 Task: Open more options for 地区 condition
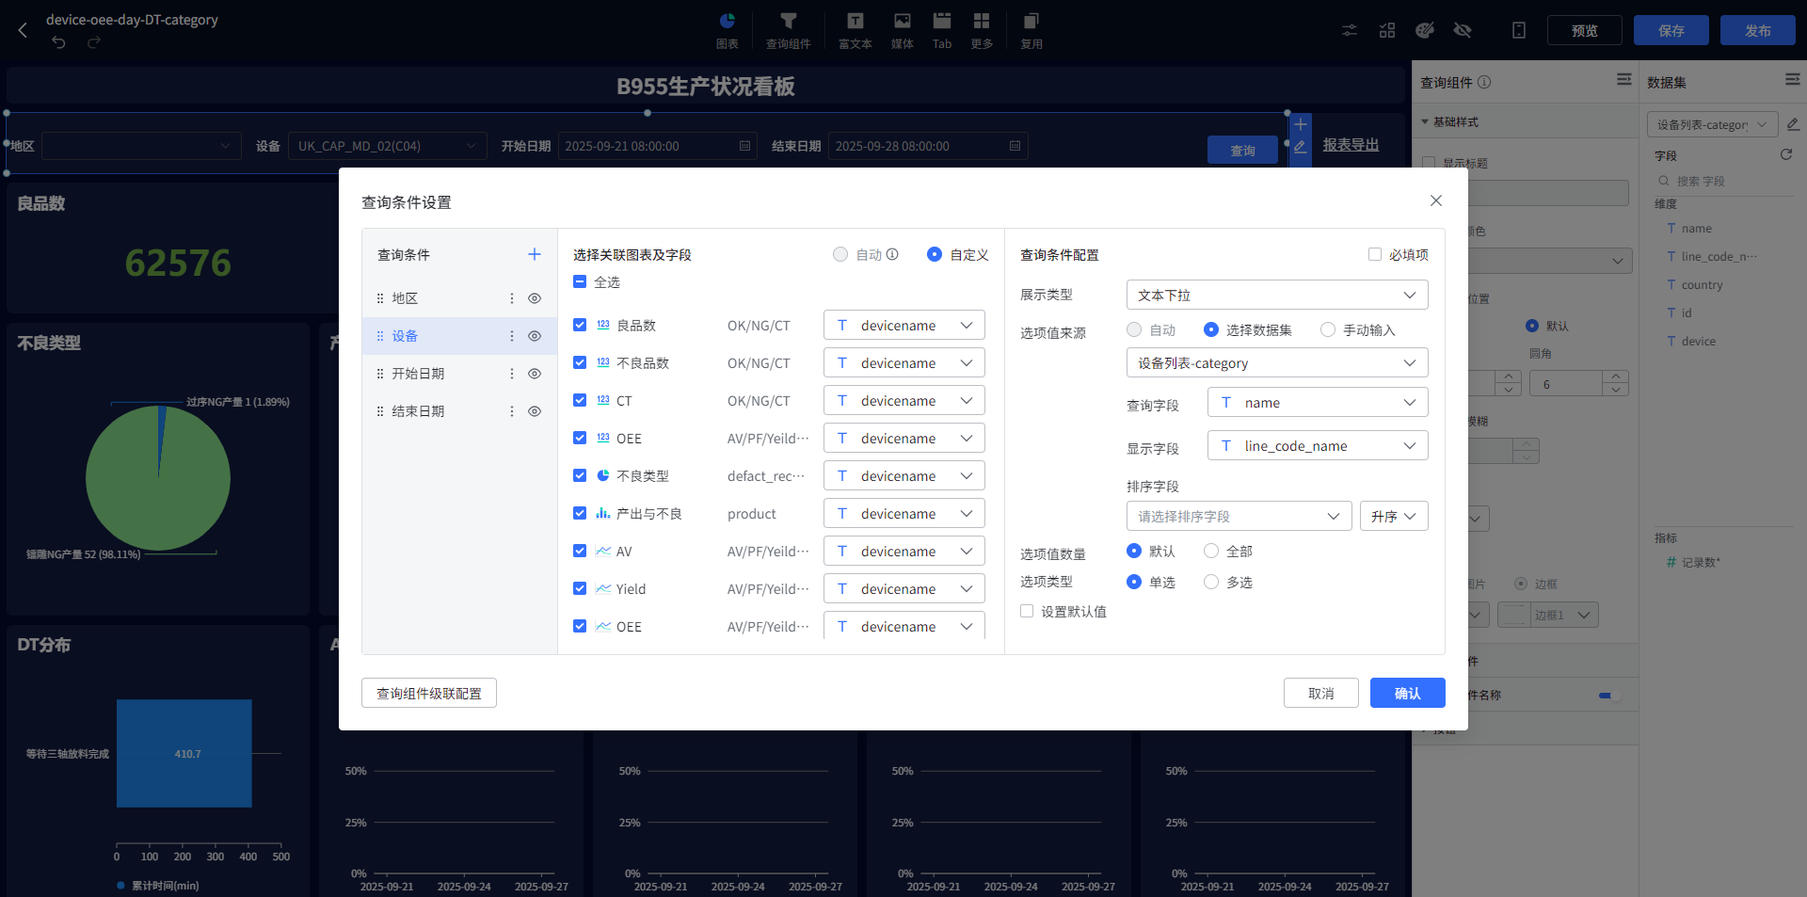coord(512,298)
